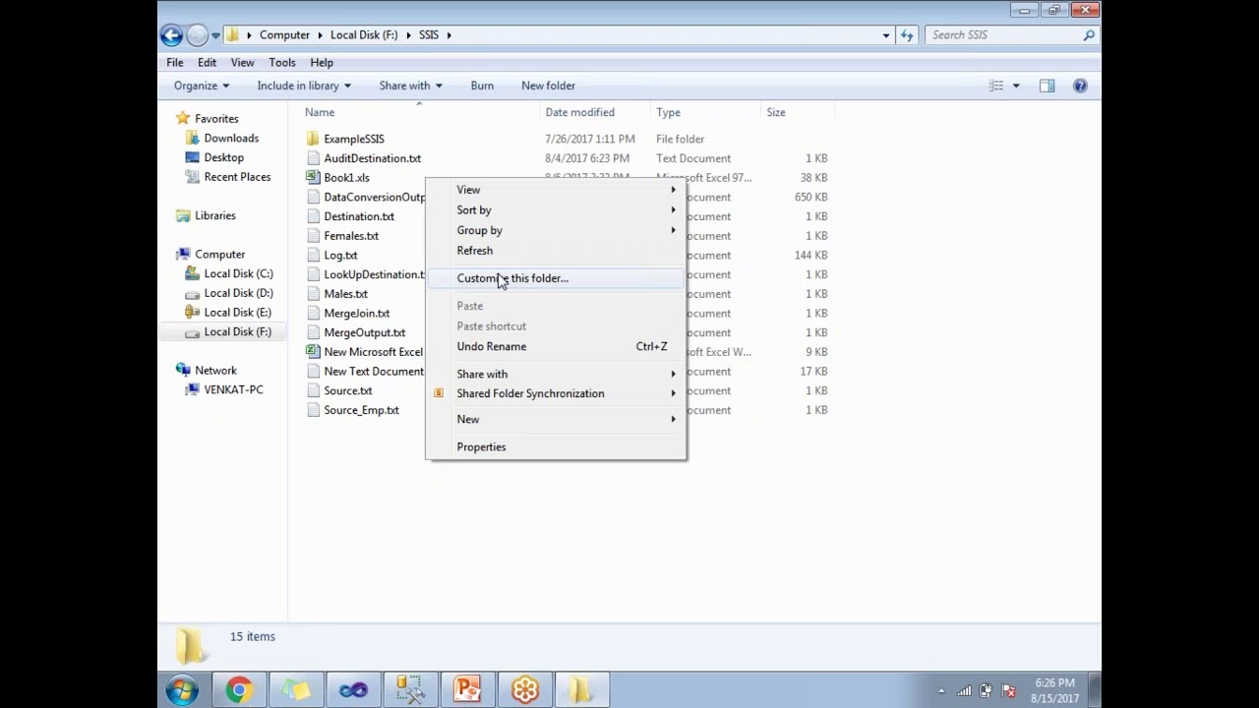Click Local Disk (F:) in address bar
This screenshot has width=1259, height=708.
tap(364, 35)
